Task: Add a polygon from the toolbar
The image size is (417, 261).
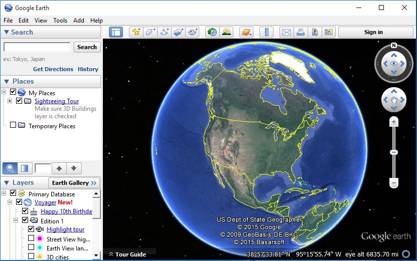Action: [151, 32]
